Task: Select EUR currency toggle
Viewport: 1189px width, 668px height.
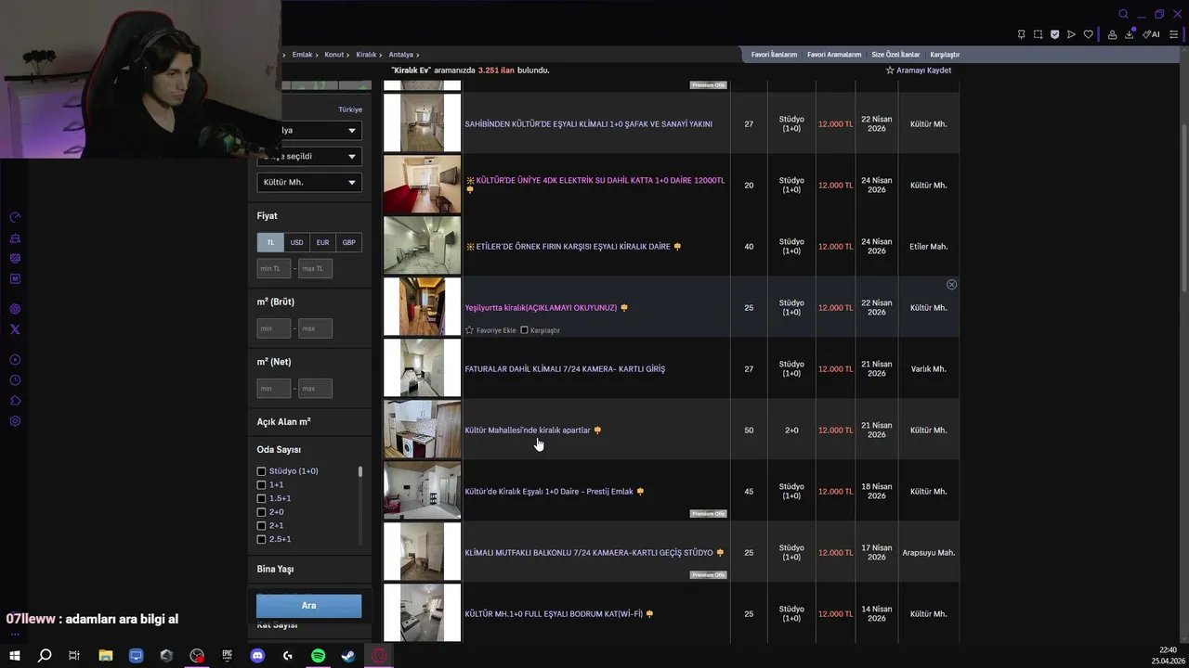Action: click(322, 243)
